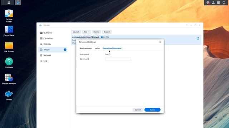Go to Log in Docker sidebar
This screenshot has height=128, width=229.
click(x=53, y=61)
